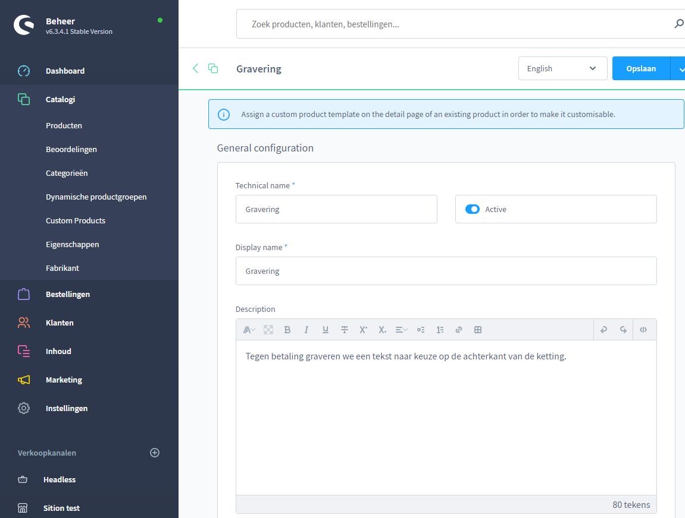The image size is (685, 518).
Task: Go to Bestellingen in the sidebar
Action: 68,294
